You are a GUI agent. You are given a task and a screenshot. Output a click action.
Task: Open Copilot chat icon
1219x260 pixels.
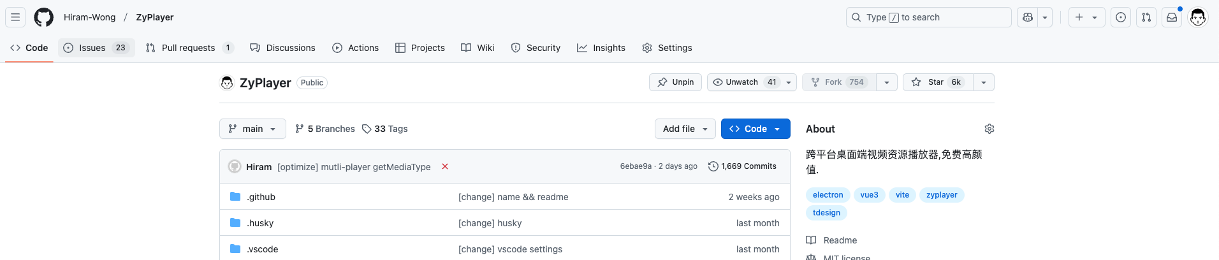1028,17
